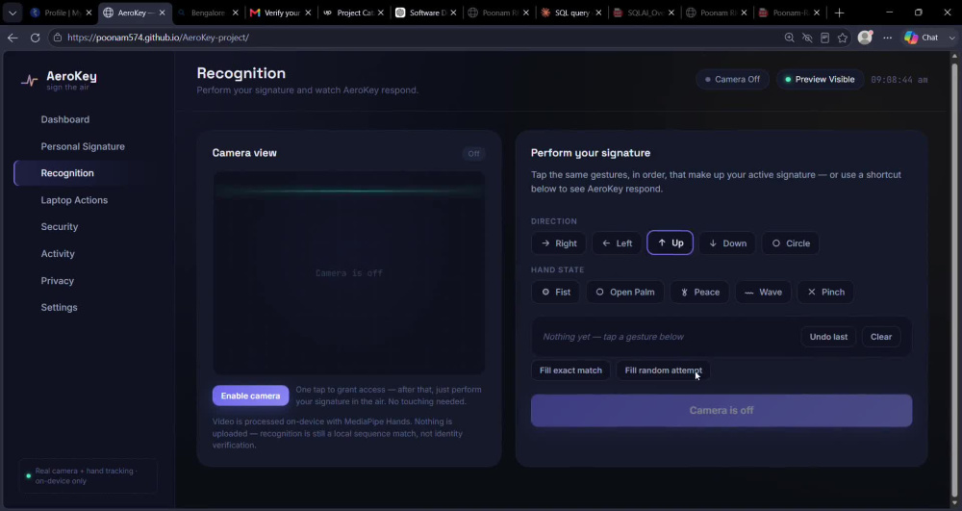Tap the Open Palm hand state

coord(625,292)
